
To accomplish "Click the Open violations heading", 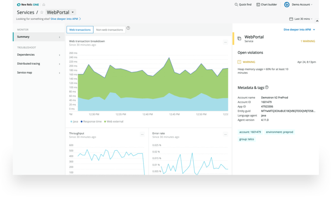I will tap(250, 53).
